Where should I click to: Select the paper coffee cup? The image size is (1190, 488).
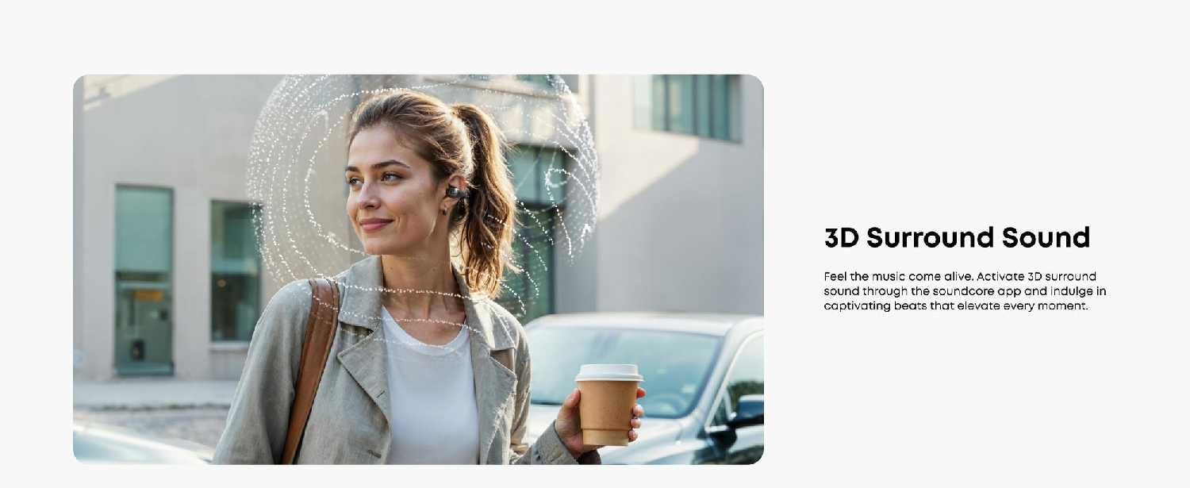pos(608,405)
